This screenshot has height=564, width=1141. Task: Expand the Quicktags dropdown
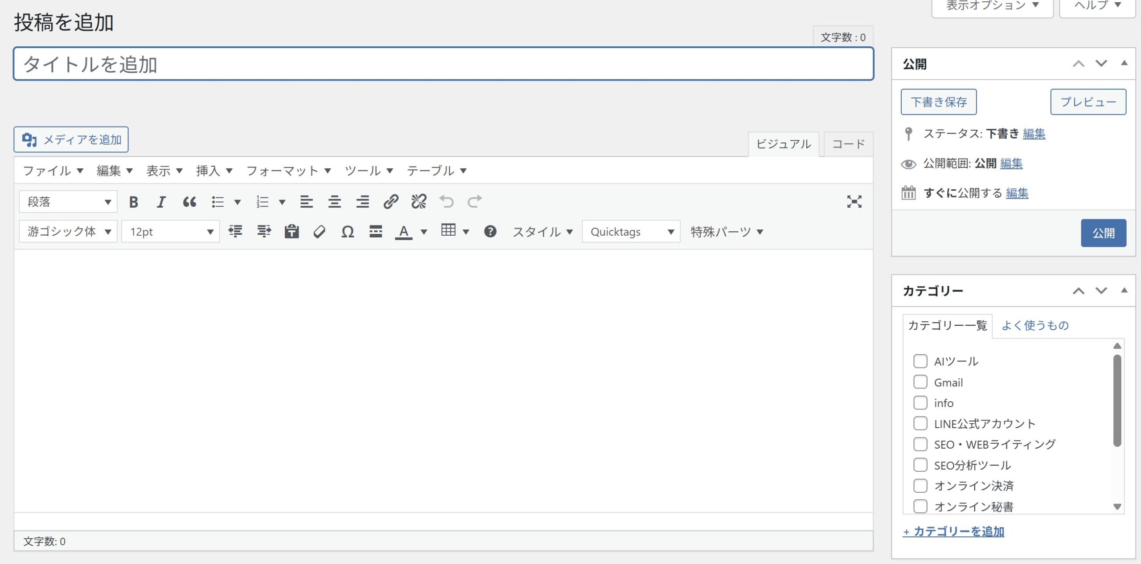pyautogui.click(x=631, y=232)
